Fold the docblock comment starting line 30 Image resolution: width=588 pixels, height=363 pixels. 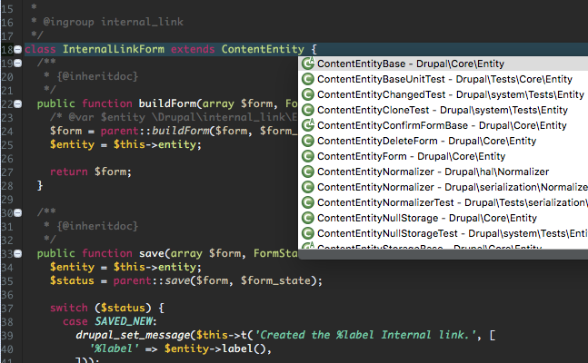(x=18, y=211)
